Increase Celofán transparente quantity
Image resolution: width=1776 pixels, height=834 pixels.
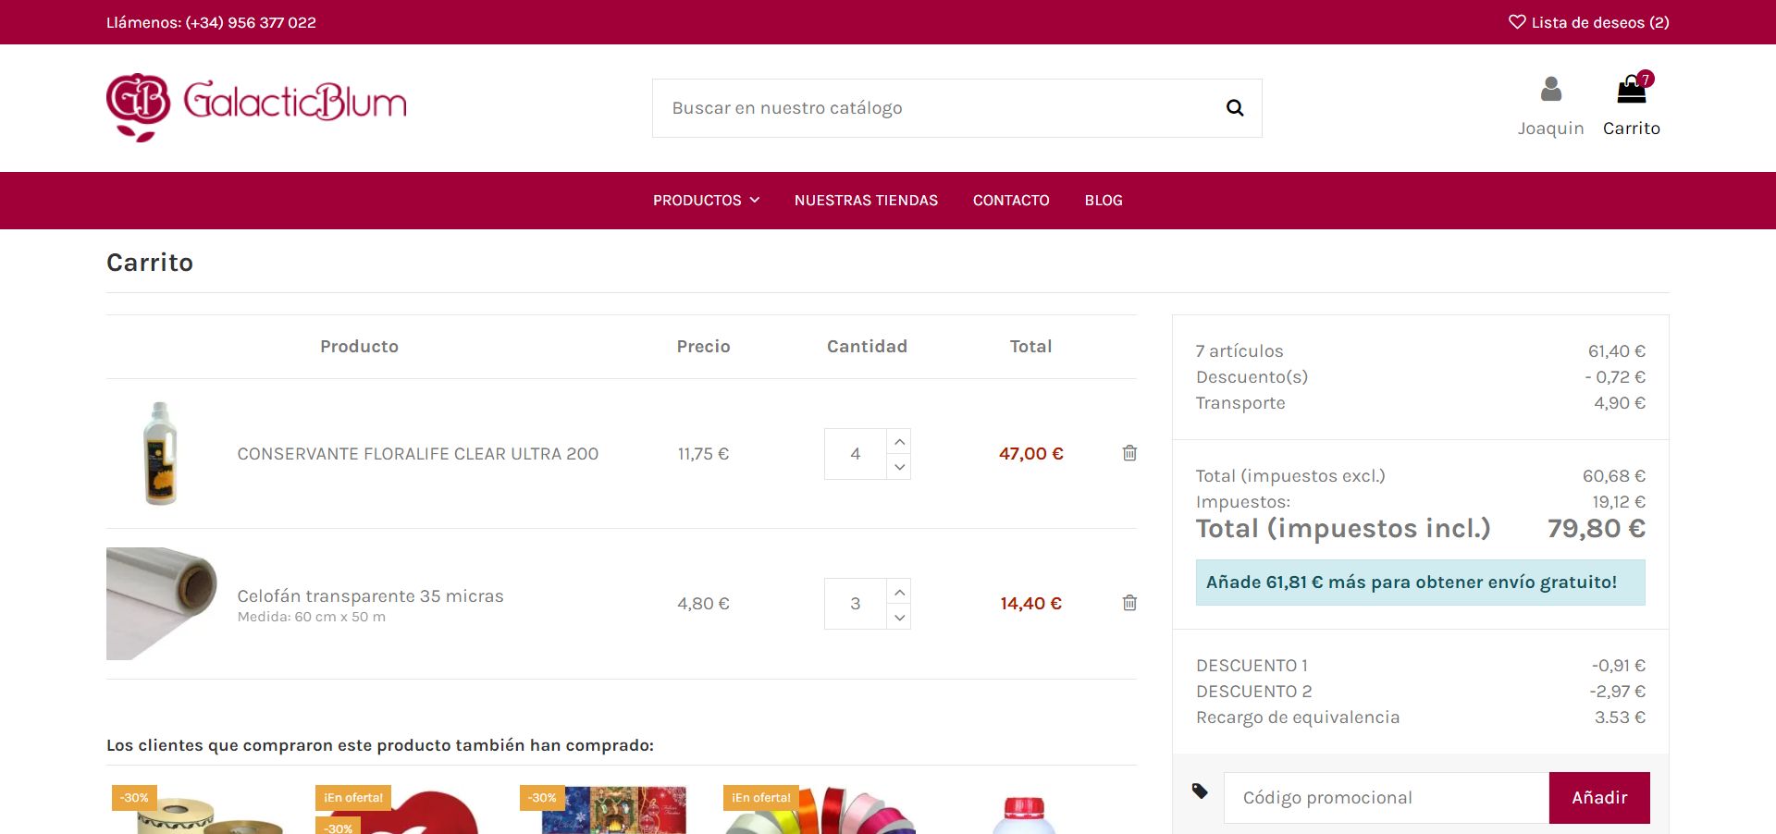coord(899,591)
